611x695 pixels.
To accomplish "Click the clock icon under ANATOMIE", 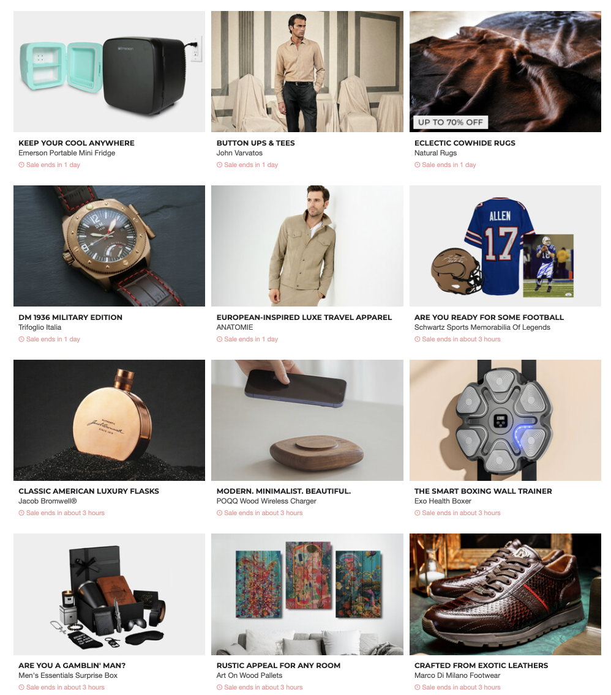I will (x=219, y=339).
